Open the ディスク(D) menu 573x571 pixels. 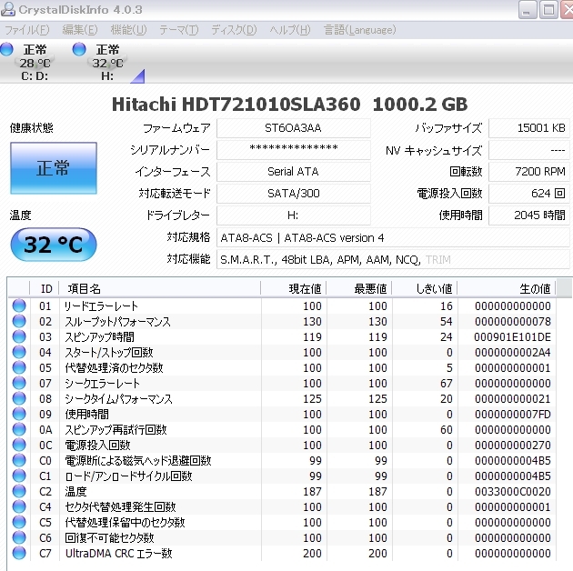(x=234, y=30)
